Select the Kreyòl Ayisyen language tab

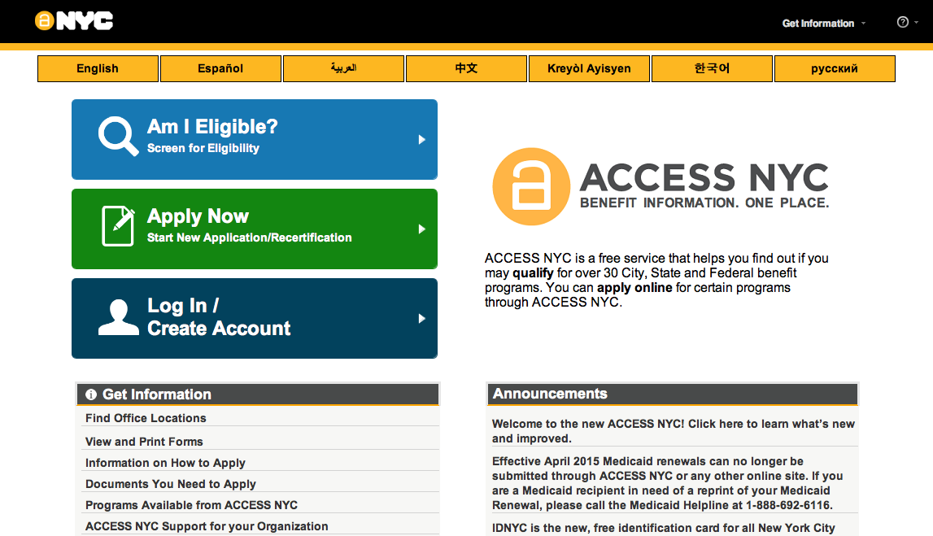click(590, 69)
